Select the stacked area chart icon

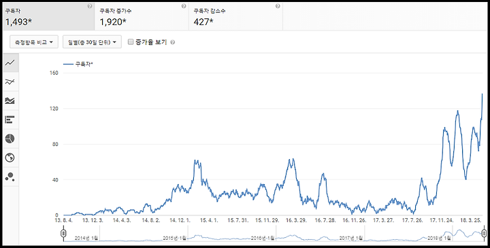[10, 101]
